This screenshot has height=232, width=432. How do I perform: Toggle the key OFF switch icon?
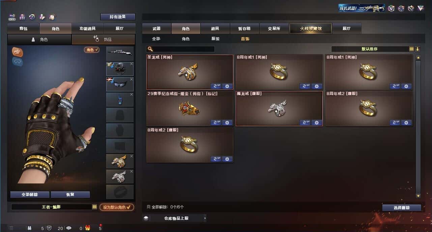tap(12, 17)
